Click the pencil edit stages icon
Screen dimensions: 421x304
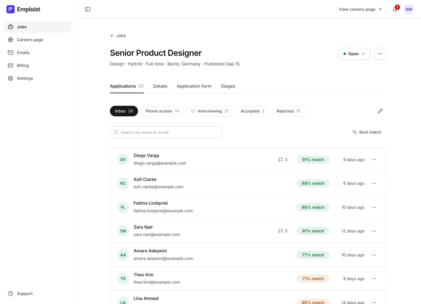(x=380, y=111)
